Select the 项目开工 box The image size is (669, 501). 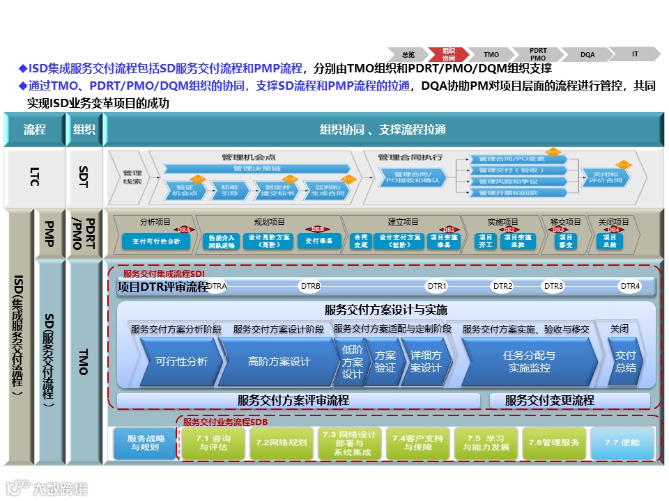coord(486,241)
